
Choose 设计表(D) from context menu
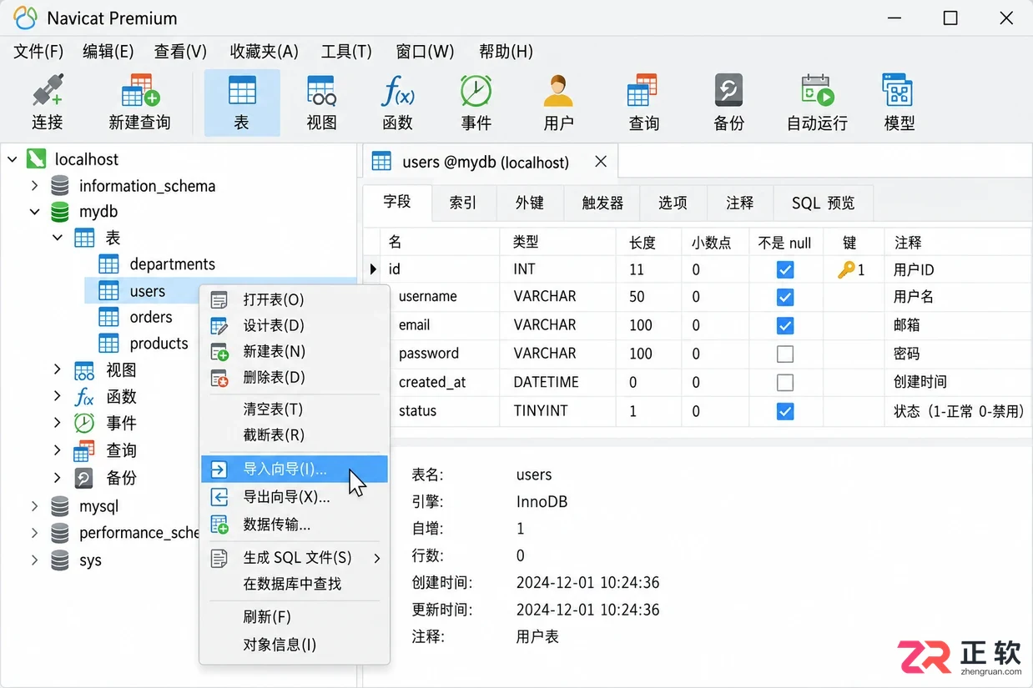[x=295, y=325]
